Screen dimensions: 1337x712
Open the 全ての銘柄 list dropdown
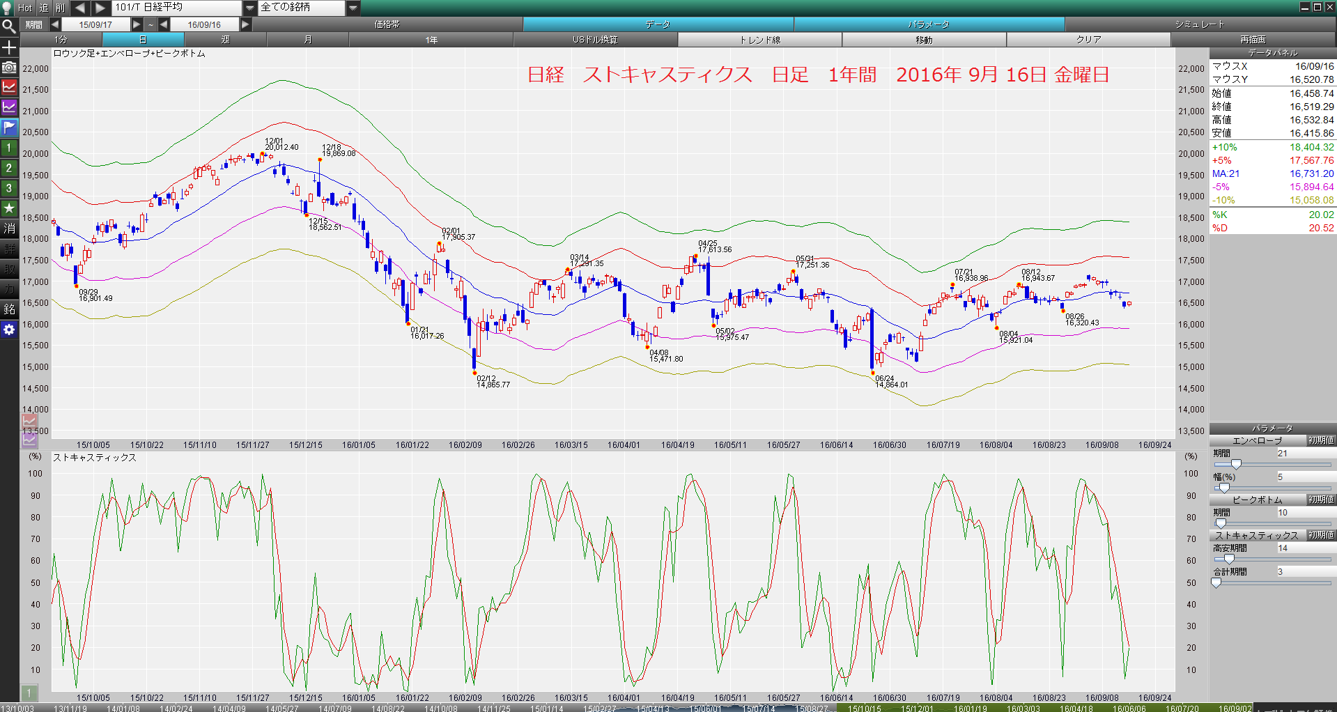(353, 8)
